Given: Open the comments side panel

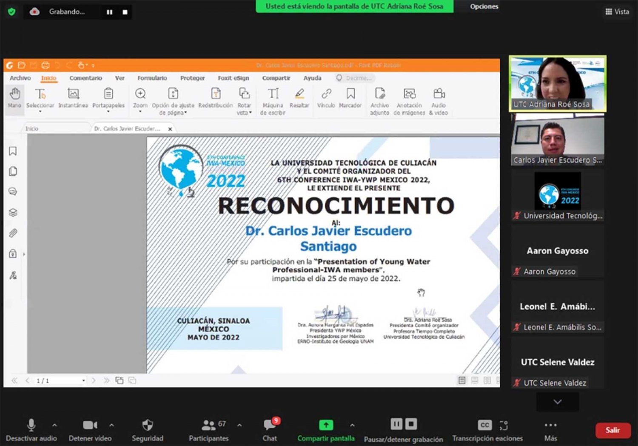Looking at the screenshot, I should coord(13,192).
